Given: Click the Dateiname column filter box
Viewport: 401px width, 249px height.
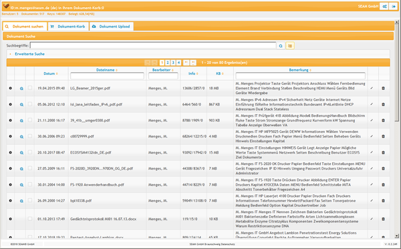Looking at the screenshot, I should [107, 76].
